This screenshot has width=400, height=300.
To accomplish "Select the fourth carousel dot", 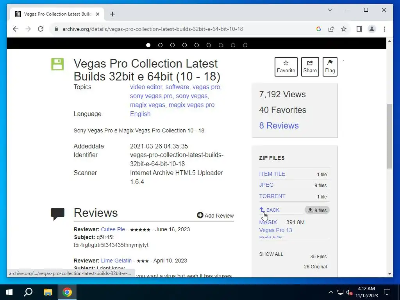I will [184, 45].
